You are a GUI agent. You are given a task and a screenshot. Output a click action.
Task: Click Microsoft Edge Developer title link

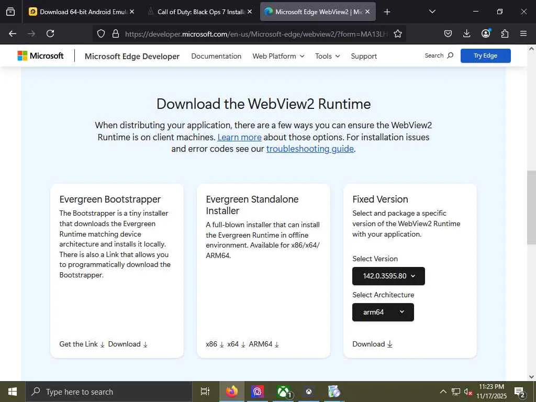click(132, 57)
